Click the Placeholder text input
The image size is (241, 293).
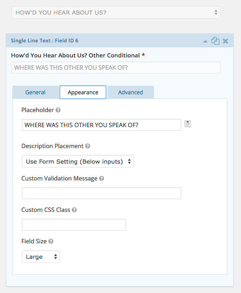coord(102,125)
